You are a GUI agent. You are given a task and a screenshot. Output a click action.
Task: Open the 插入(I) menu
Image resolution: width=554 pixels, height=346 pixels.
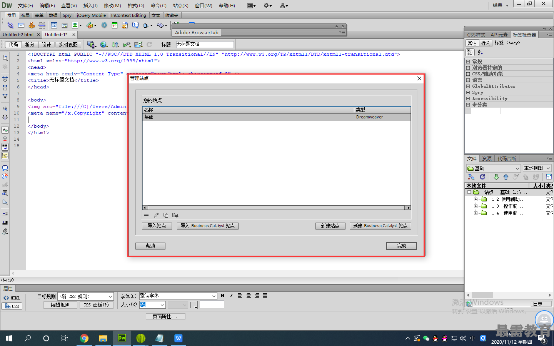(90, 5)
